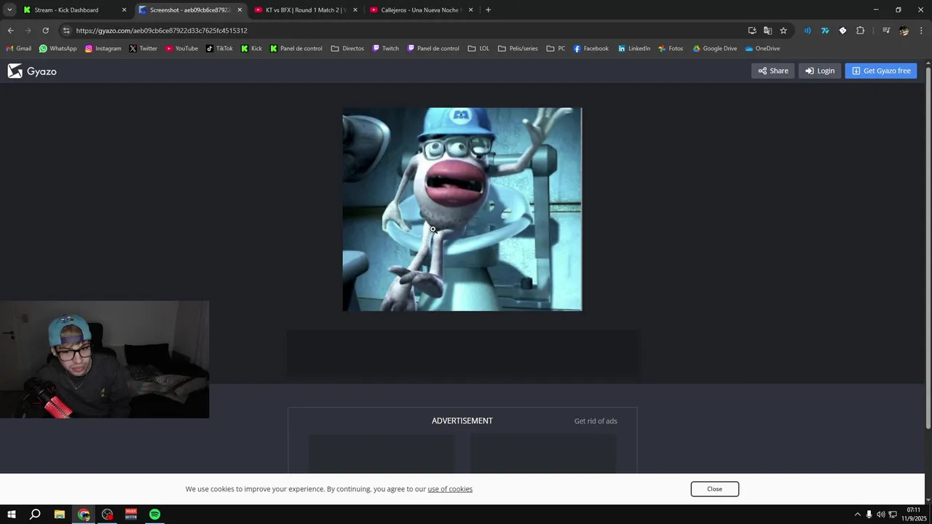Select the Screenshot Gyazo browser tab
Image resolution: width=932 pixels, height=524 pixels.
(189, 10)
